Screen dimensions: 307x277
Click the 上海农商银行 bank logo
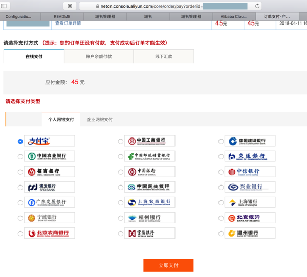point(149,202)
